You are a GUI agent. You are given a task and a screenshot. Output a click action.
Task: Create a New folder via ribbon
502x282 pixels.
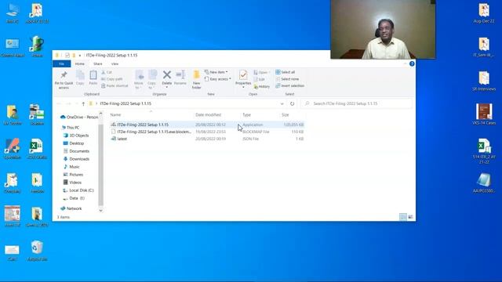[196, 79]
